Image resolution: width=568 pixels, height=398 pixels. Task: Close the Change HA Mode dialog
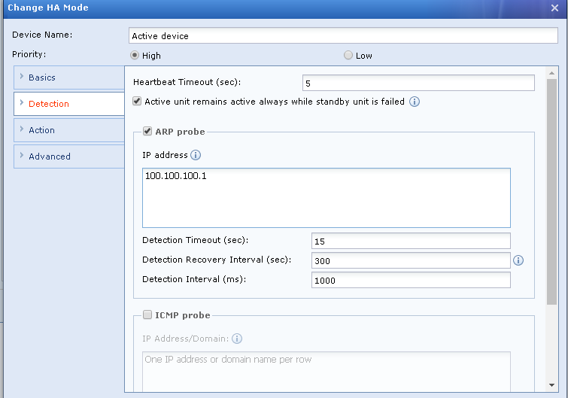point(554,8)
